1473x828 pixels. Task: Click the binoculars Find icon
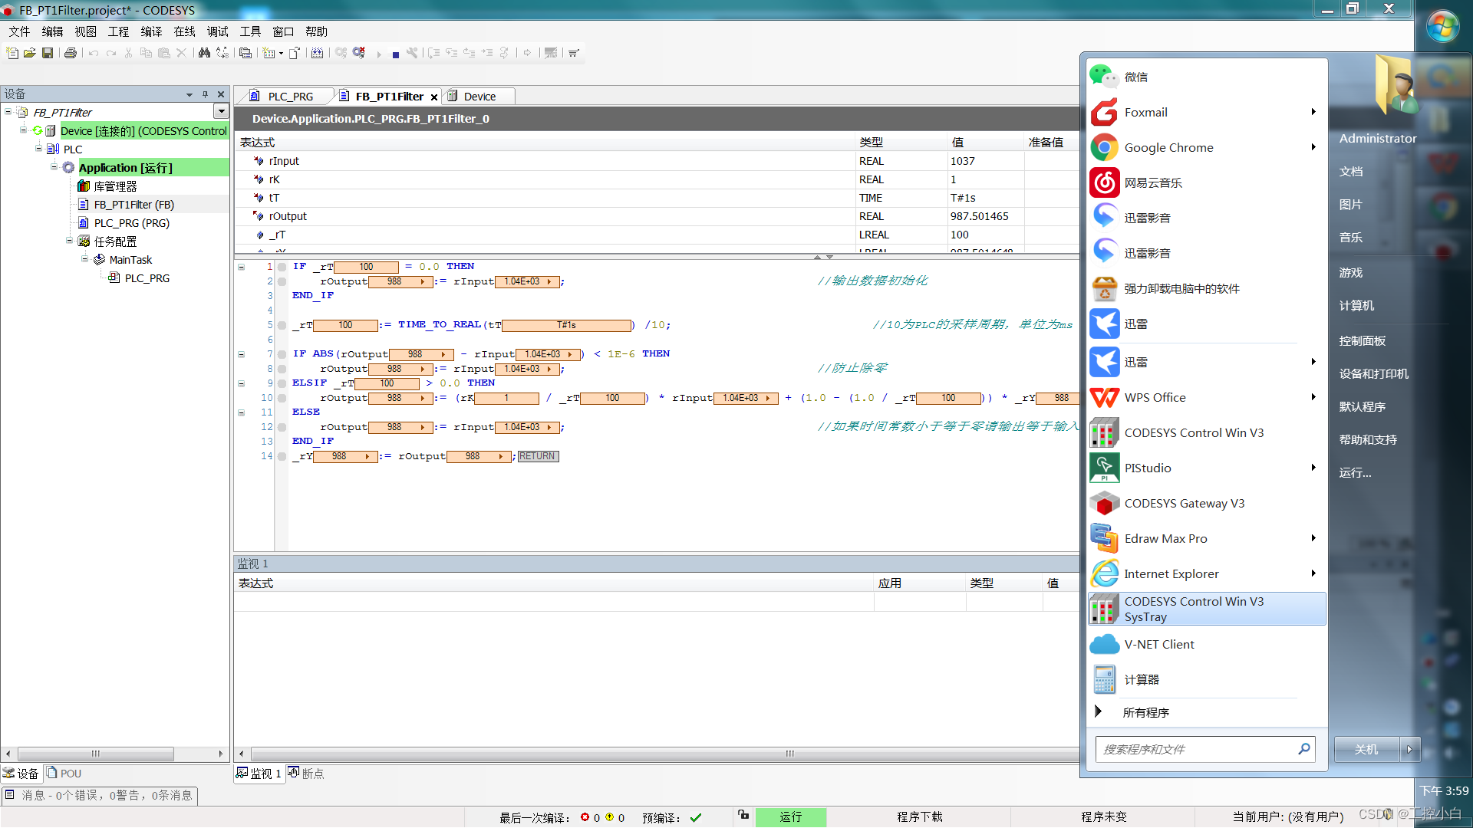(x=204, y=53)
